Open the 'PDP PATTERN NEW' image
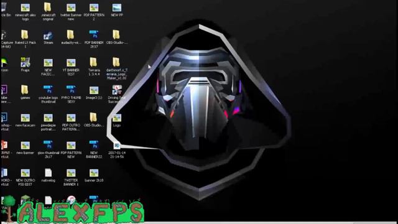The image size is (398, 224). click(71, 150)
